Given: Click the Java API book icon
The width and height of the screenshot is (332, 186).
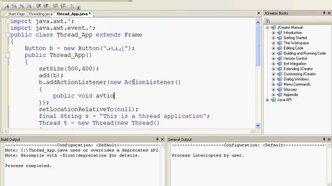Looking at the screenshot, I should coord(273,100).
